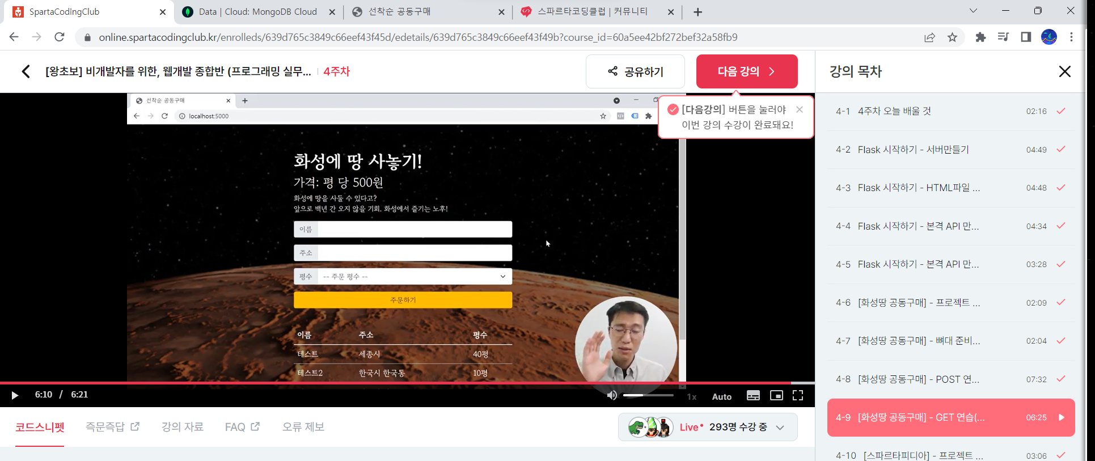Open lecture 4-1 4주차 오늘 배울 것
Image resolution: width=1095 pixels, height=461 pixels.
(950, 111)
